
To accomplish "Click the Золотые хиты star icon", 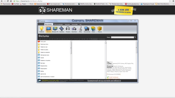I will tap(39, 44).
